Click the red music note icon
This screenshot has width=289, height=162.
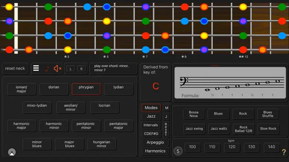pos(47,68)
